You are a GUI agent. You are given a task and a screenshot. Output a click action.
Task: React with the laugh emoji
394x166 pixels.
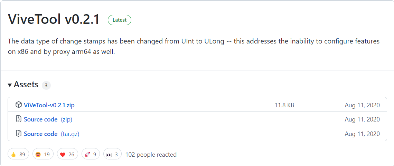(x=43, y=154)
